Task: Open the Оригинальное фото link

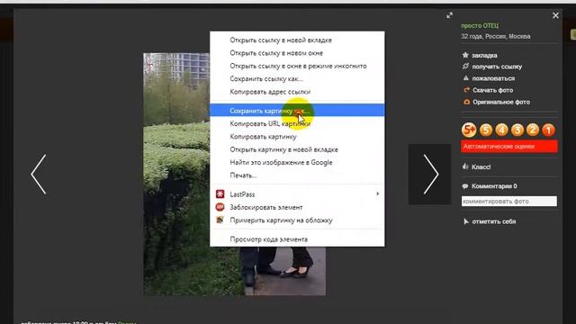Action: 501,102
